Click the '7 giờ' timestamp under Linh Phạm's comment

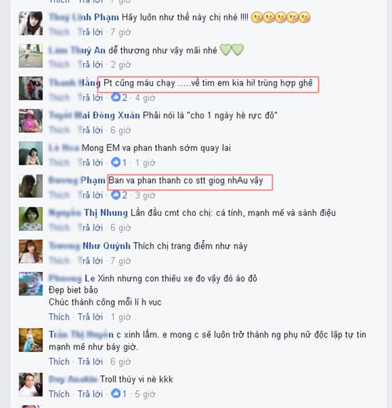pyautogui.click(x=120, y=32)
